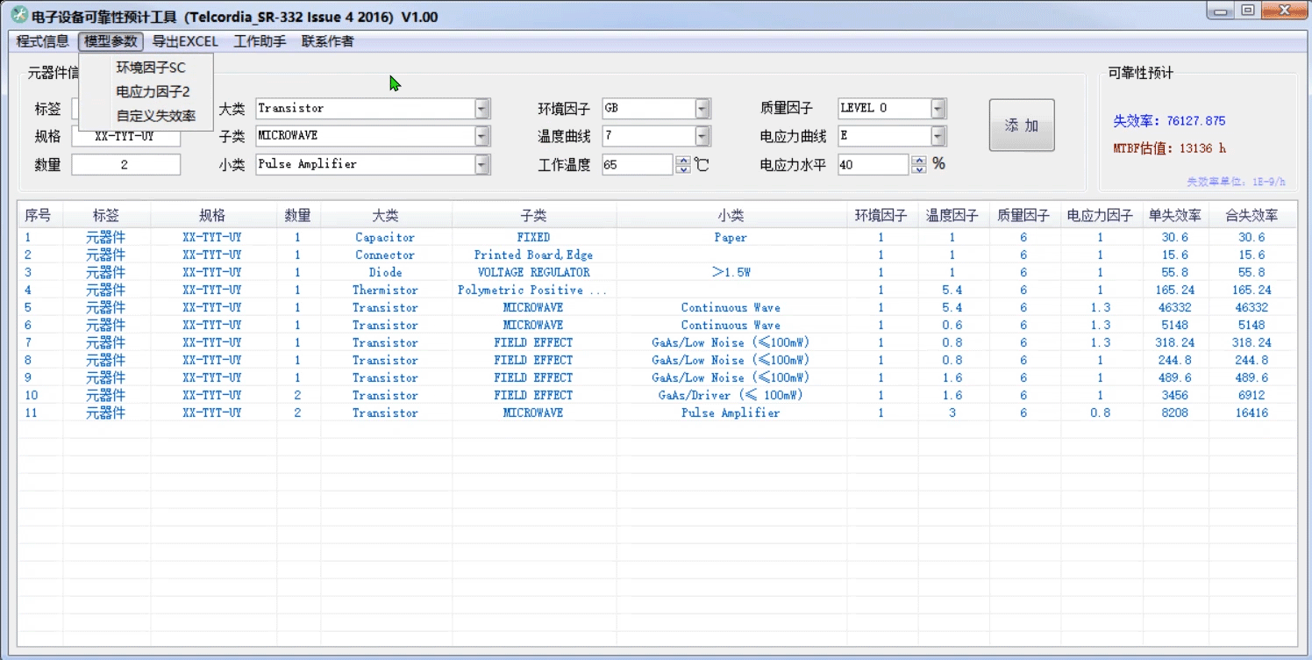This screenshot has width=1312, height=660.
Task: Decrease the 电应力水平 spinner value
Action: tap(919, 169)
